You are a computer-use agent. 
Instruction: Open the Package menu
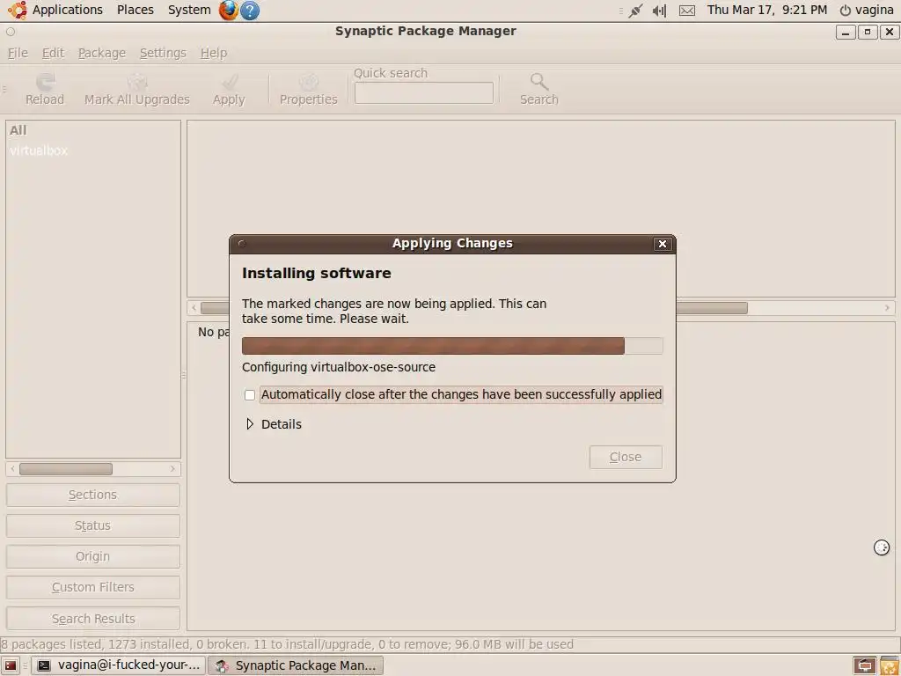pyautogui.click(x=102, y=53)
